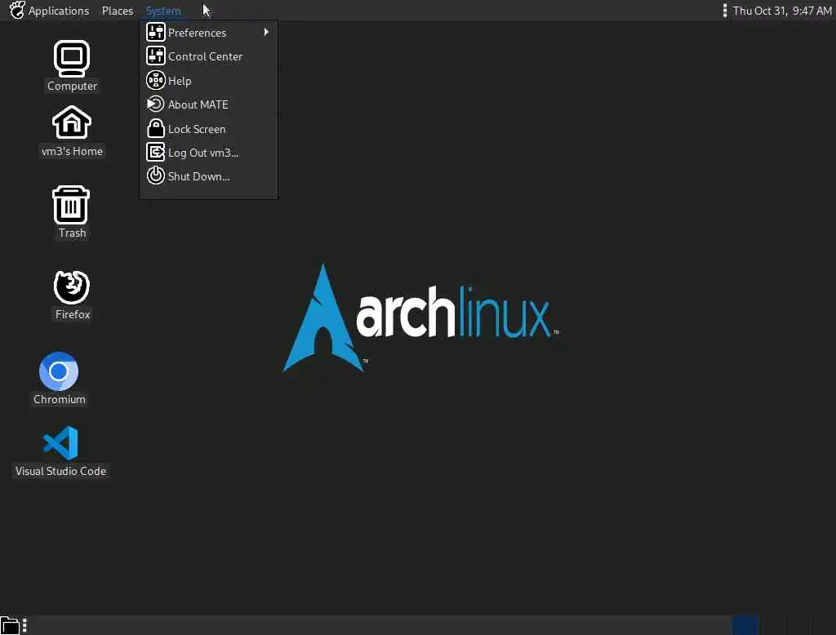Image resolution: width=836 pixels, height=635 pixels.
Task: Close the System menu in top panel
Action: point(163,11)
